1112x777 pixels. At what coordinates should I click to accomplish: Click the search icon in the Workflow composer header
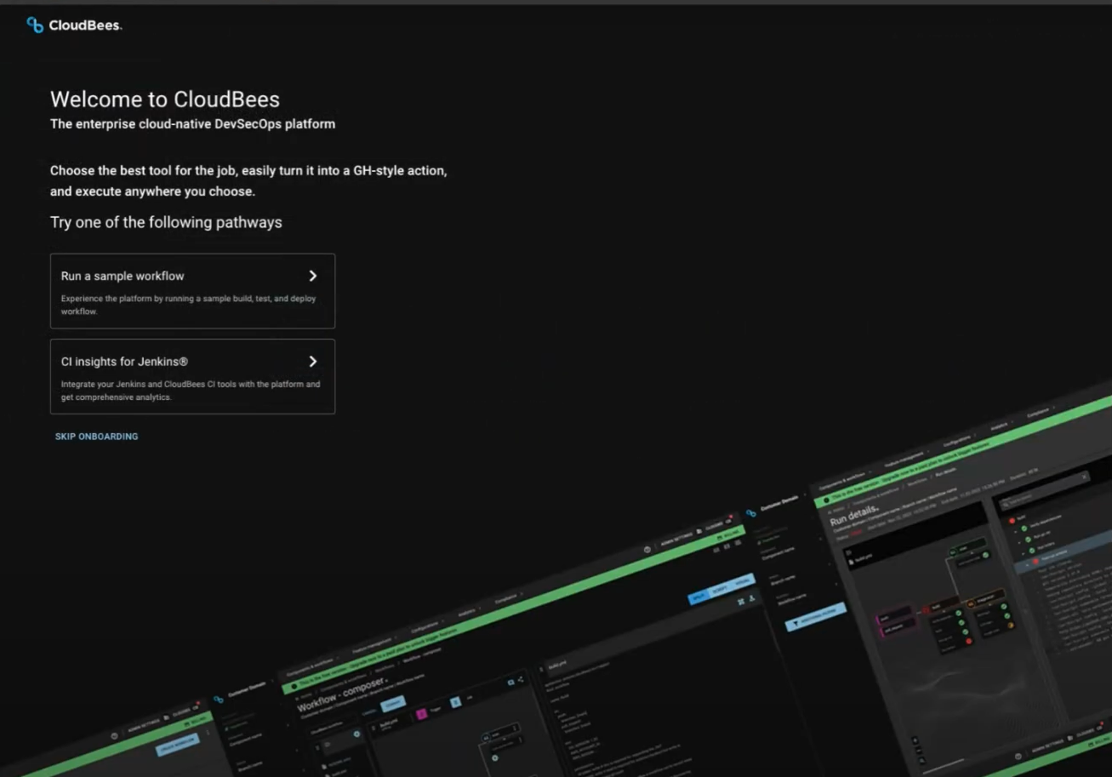(510, 682)
